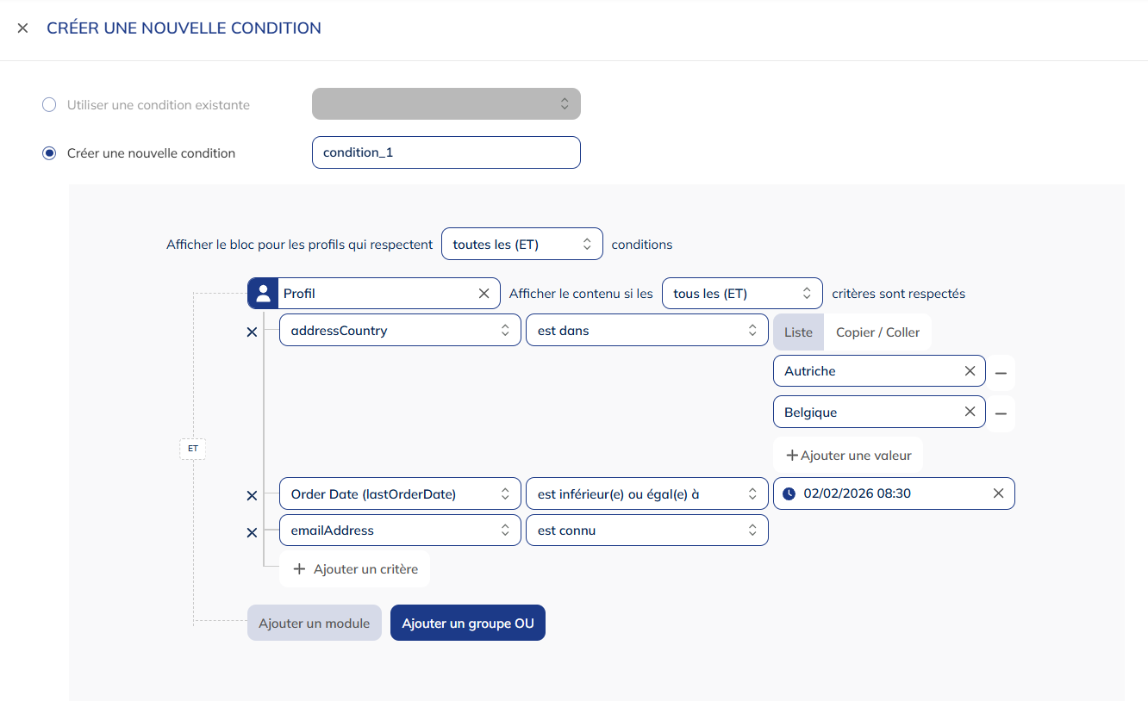Switch to the Copier / Coller tab

pyautogui.click(x=877, y=332)
